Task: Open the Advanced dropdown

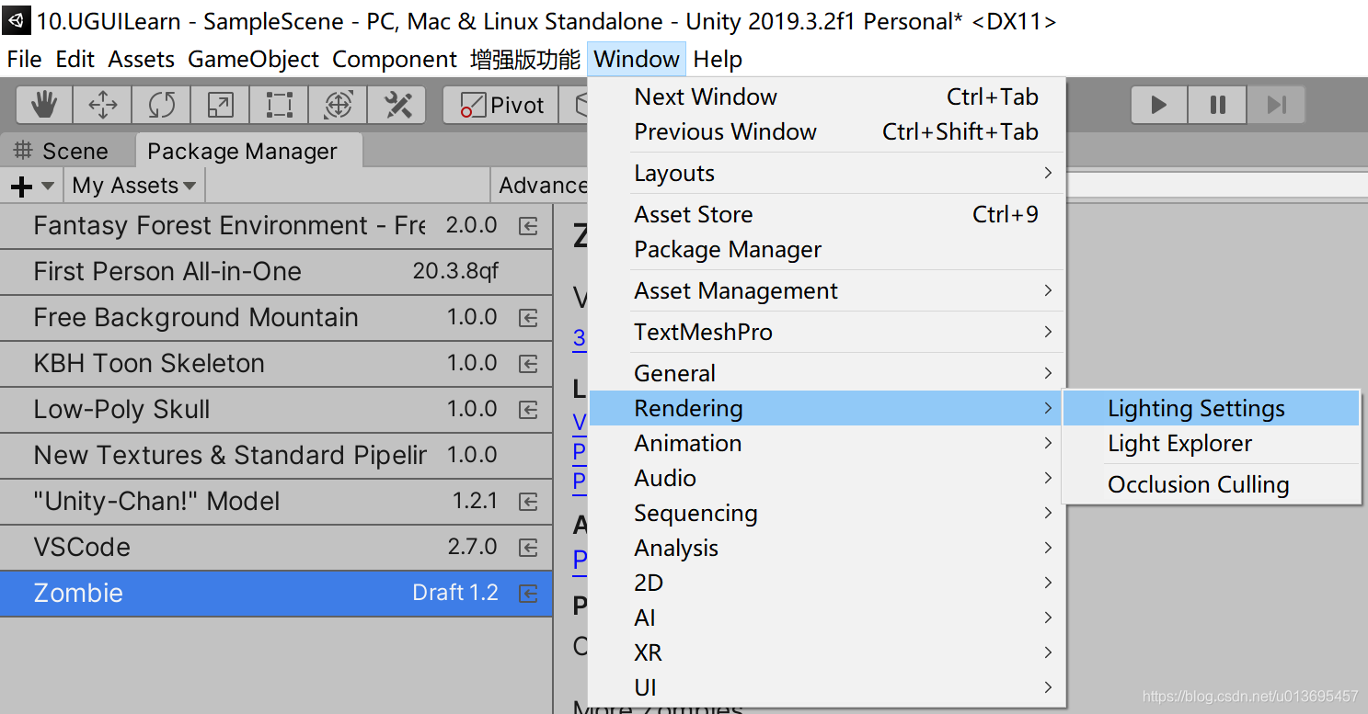Action: (x=542, y=186)
